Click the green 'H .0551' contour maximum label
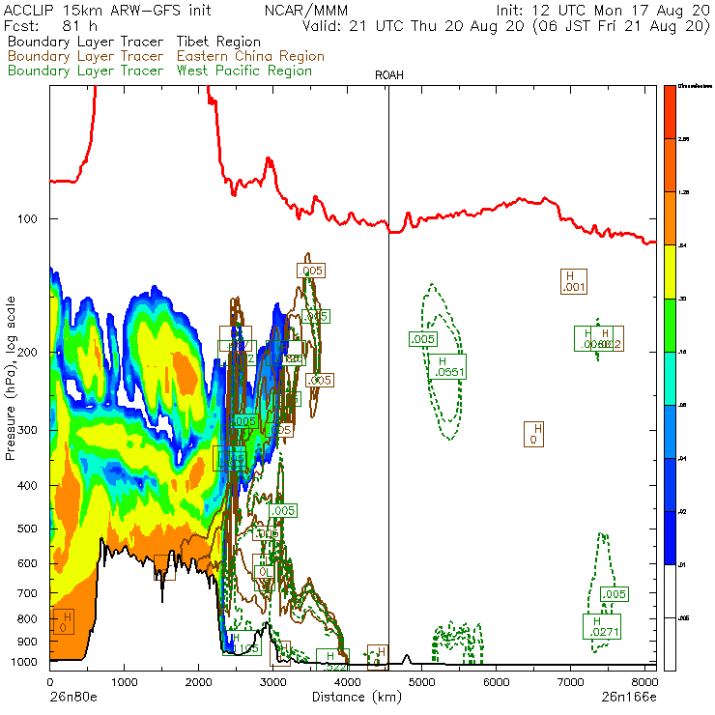The image size is (715, 715). pyautogui.click(x=447, y=366)
